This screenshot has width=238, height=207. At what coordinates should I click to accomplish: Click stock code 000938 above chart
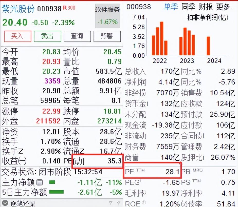[139, 7]
